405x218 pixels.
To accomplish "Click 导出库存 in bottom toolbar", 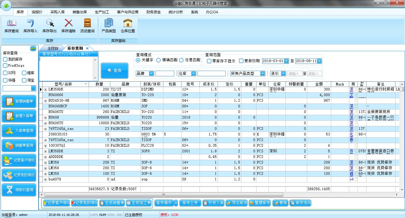I will (237, 203).
